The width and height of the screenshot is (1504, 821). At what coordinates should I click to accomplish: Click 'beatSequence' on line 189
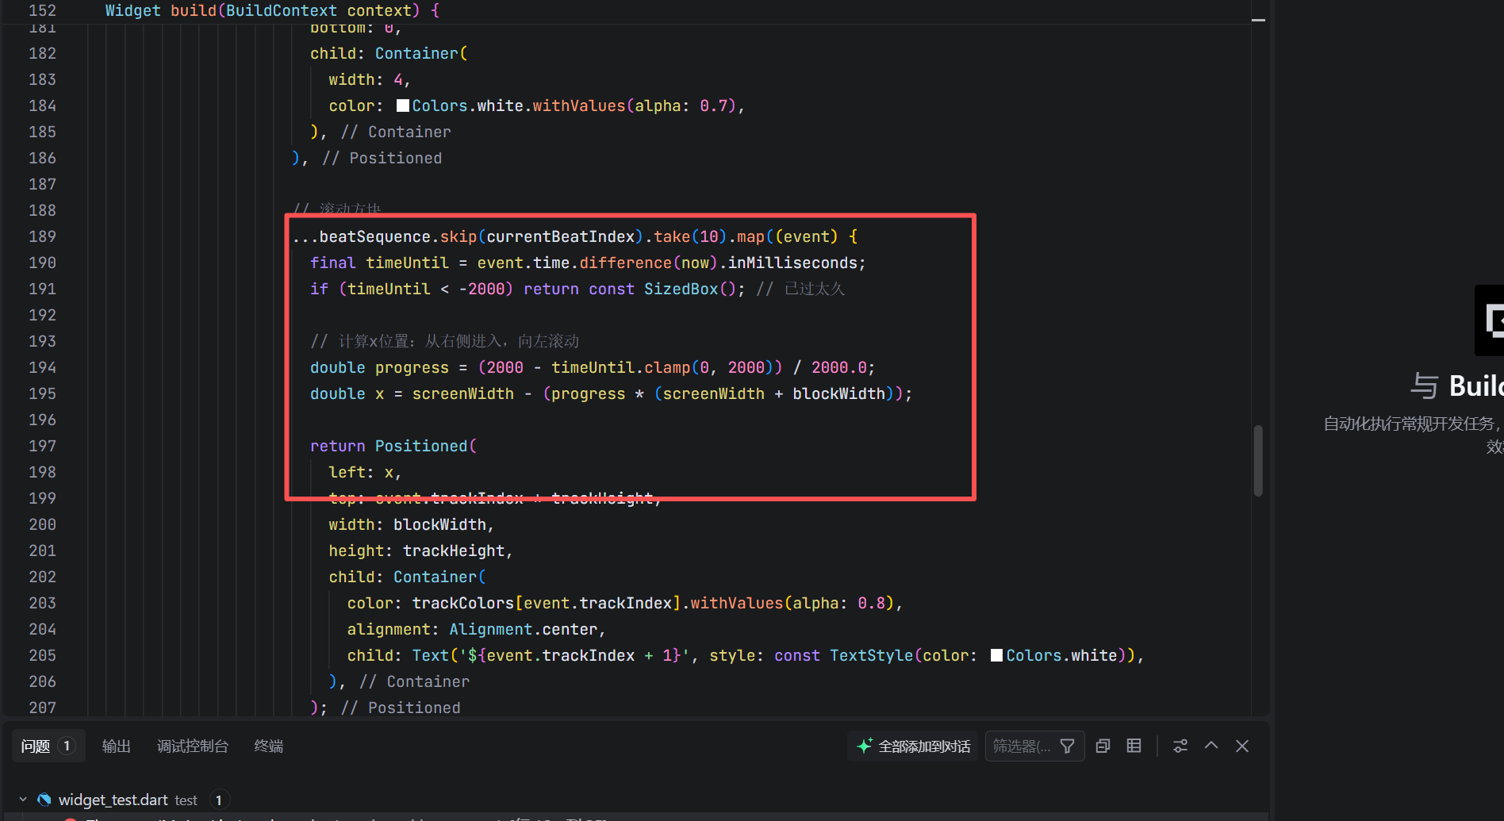374,236
